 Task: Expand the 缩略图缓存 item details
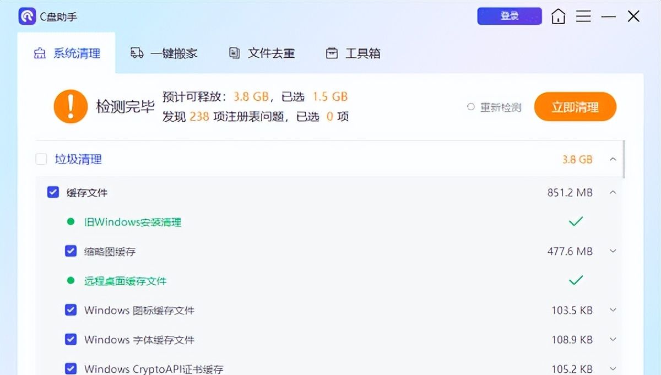[x=613, y=251]
